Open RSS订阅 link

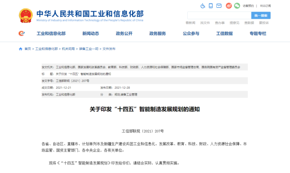[266, 6]
